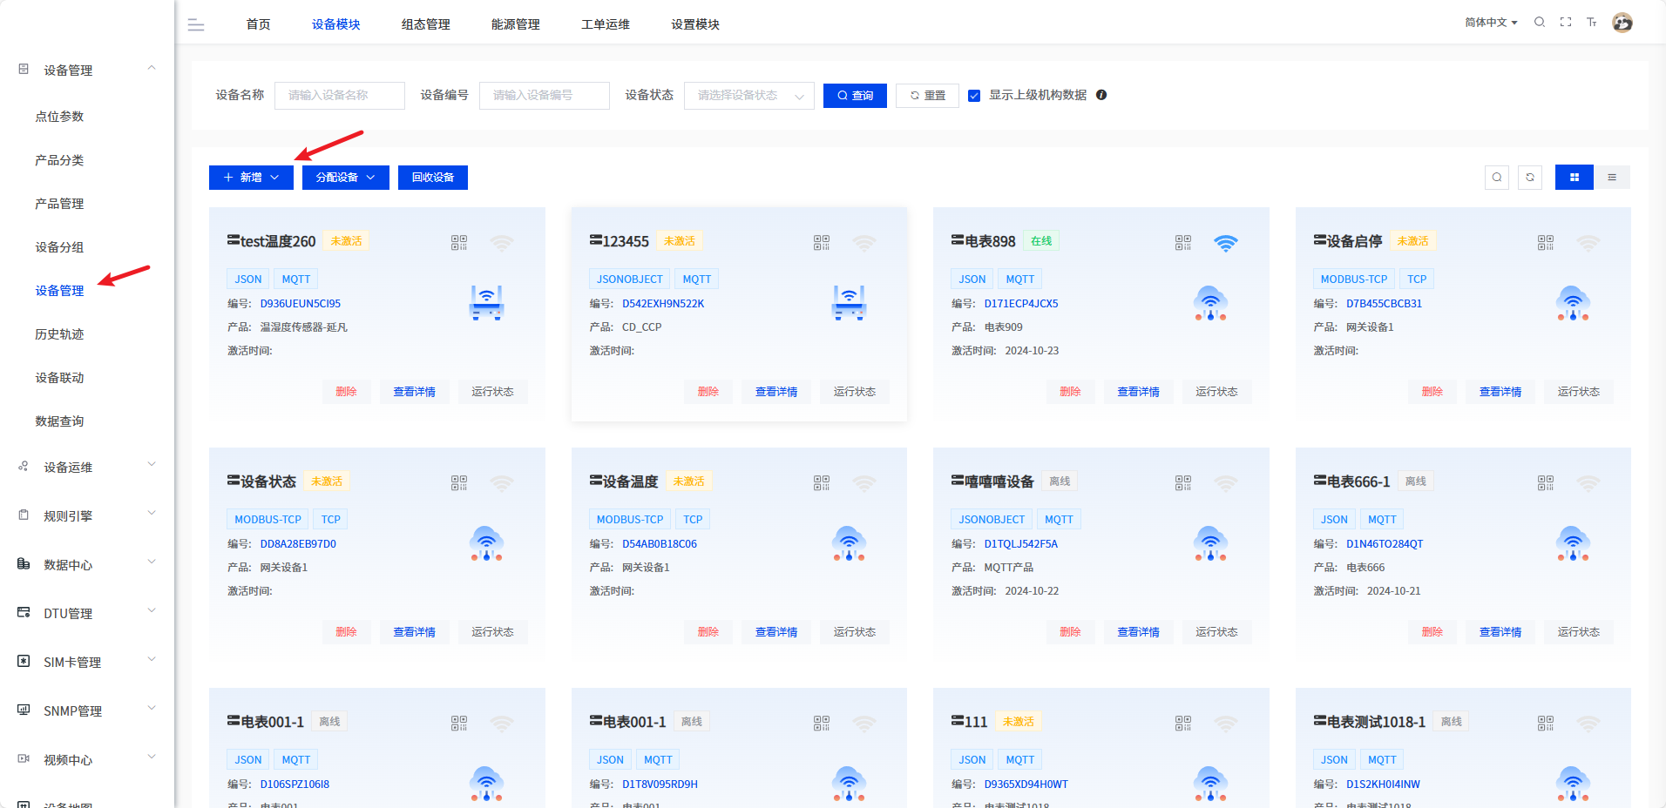The width and height of the screenshot is (1666, 808).
Task: Show QR code for 设备状态 card
Action: tap(459, 482)
